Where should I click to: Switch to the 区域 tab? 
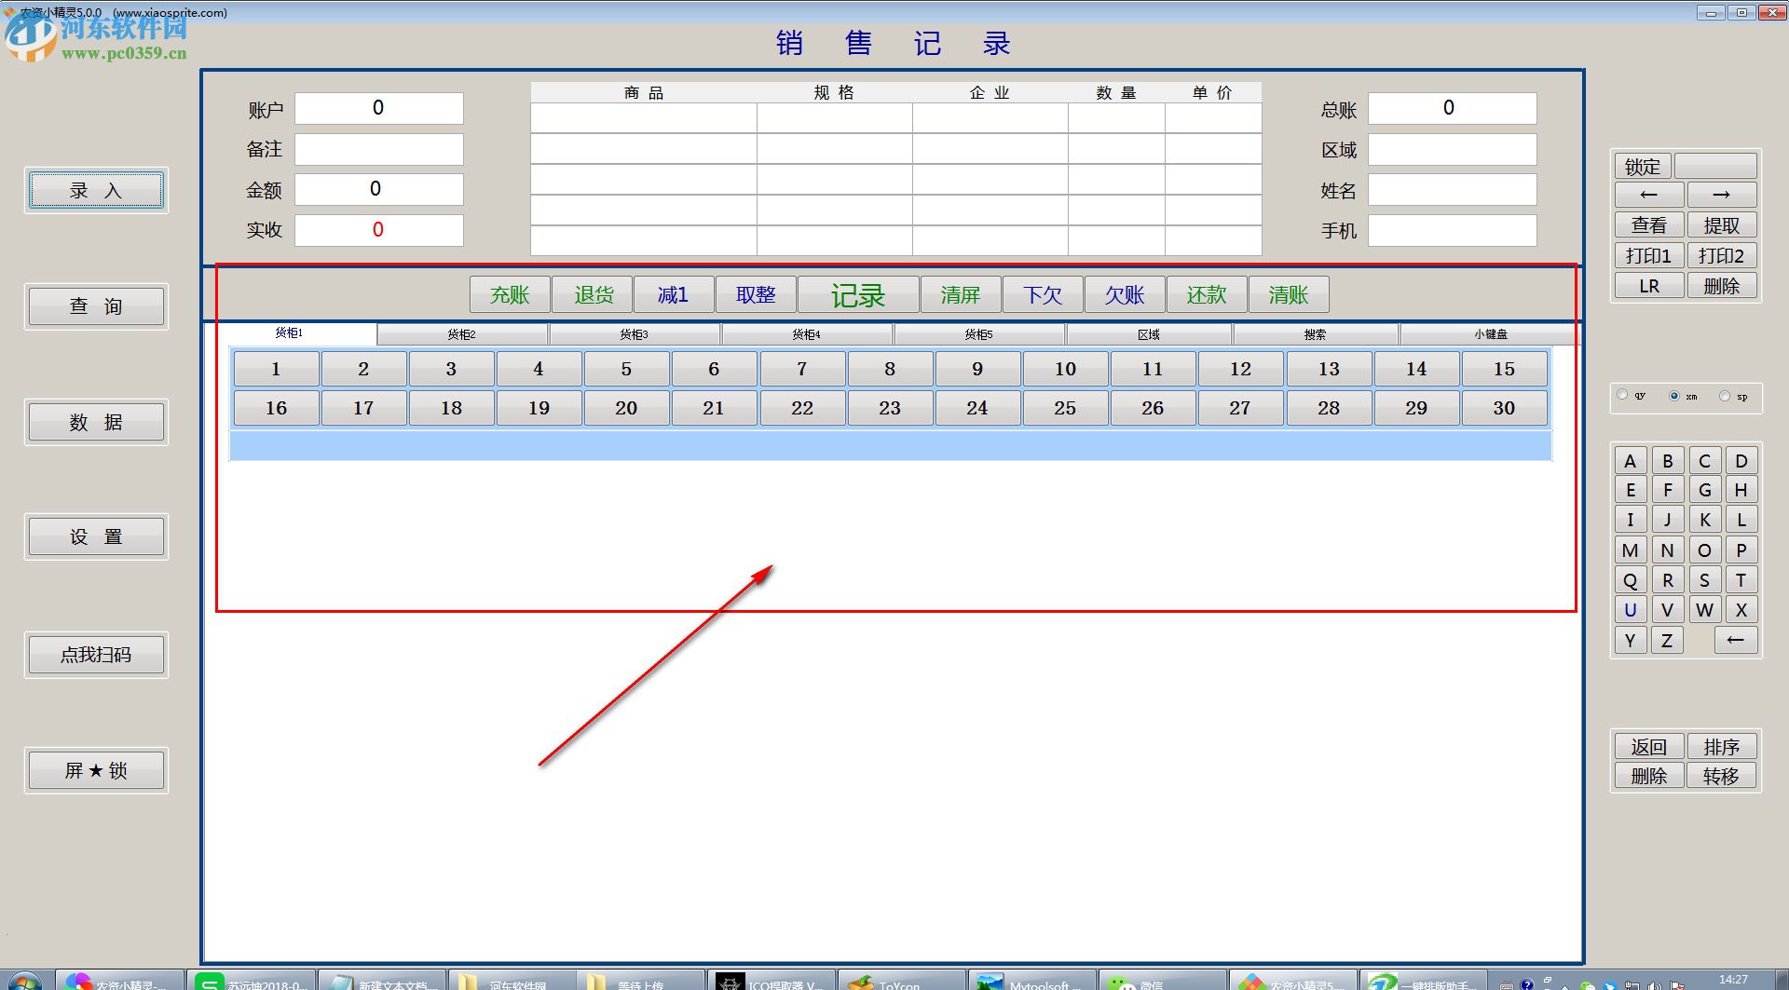point(1149,334)
